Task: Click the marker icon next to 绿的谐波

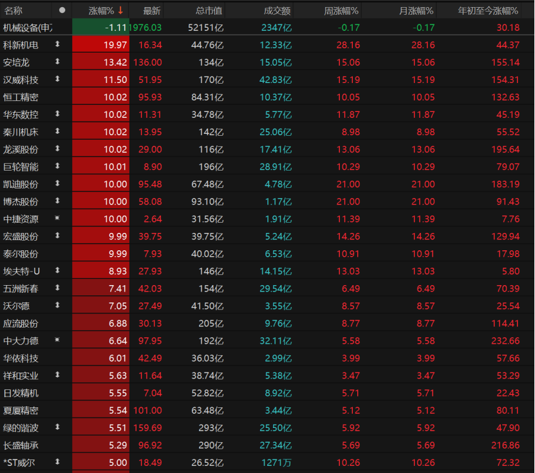Action: click(x=57, y=427)
